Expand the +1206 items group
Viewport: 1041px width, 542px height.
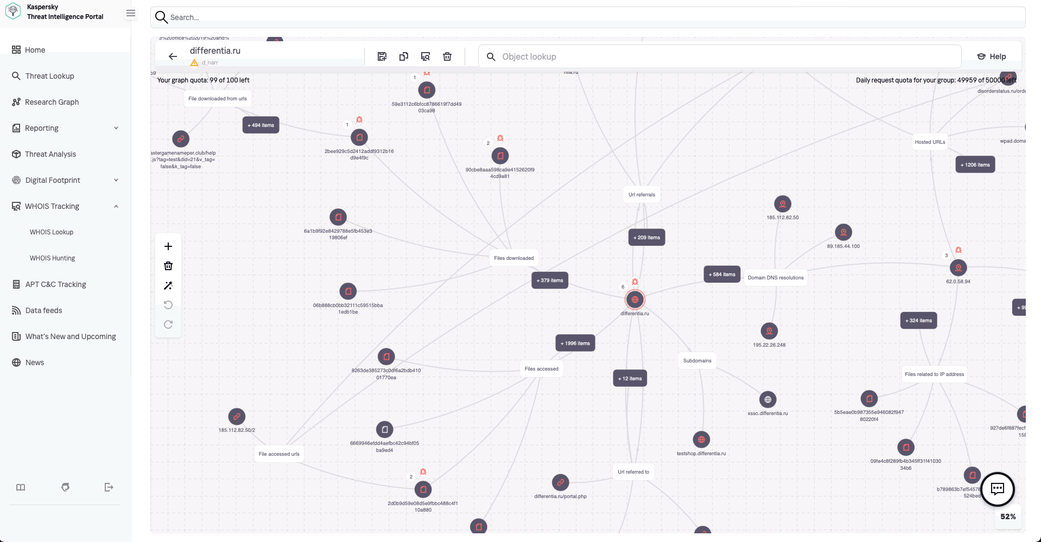click(x=975, y=165)
